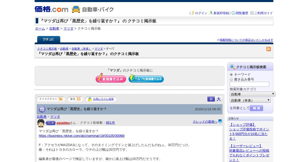Click the 返信 33 counter
The image size is (308, 162).
[x=75, y=99]
